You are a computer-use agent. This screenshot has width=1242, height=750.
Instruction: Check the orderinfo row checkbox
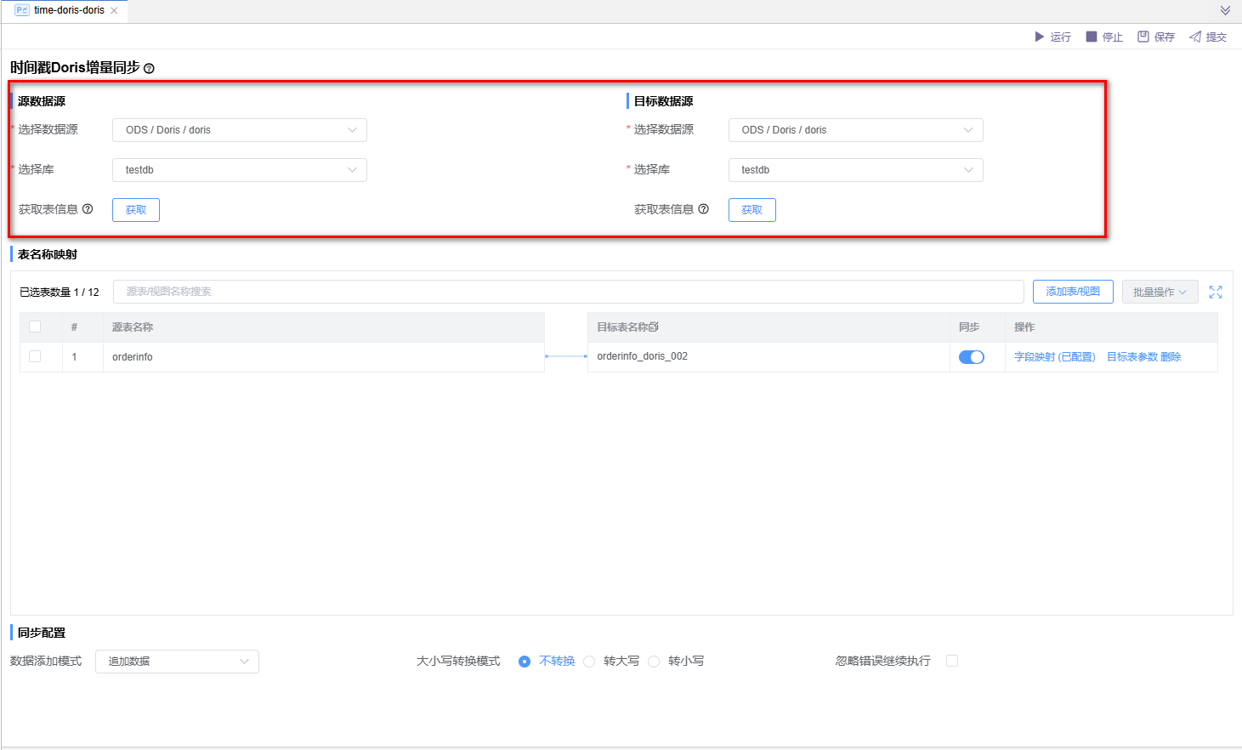35,356
